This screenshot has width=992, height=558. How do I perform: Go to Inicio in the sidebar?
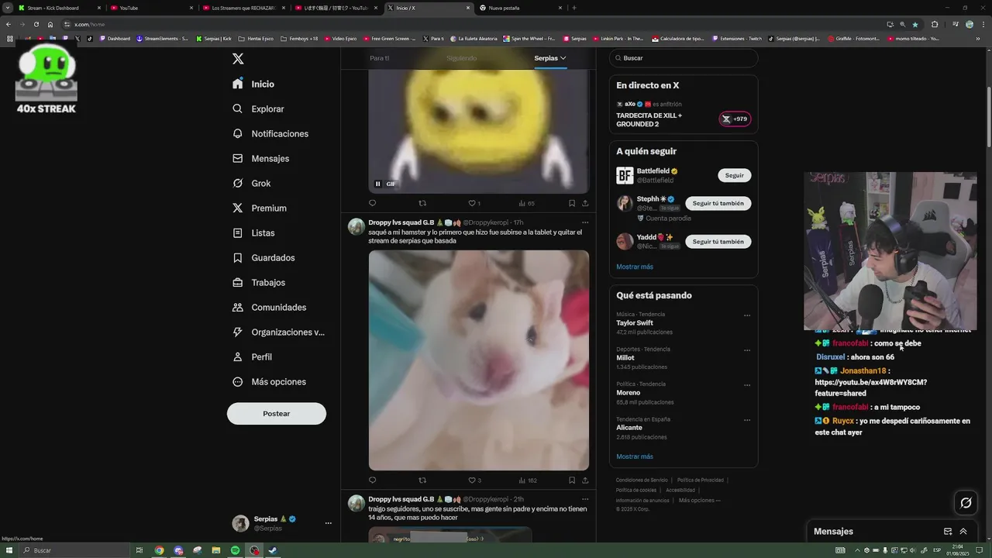253,84
